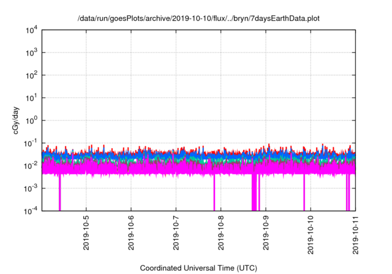392x274 pixels.
Task: Click the 10^-1 y-axis tick label
Action: (31, 143)
